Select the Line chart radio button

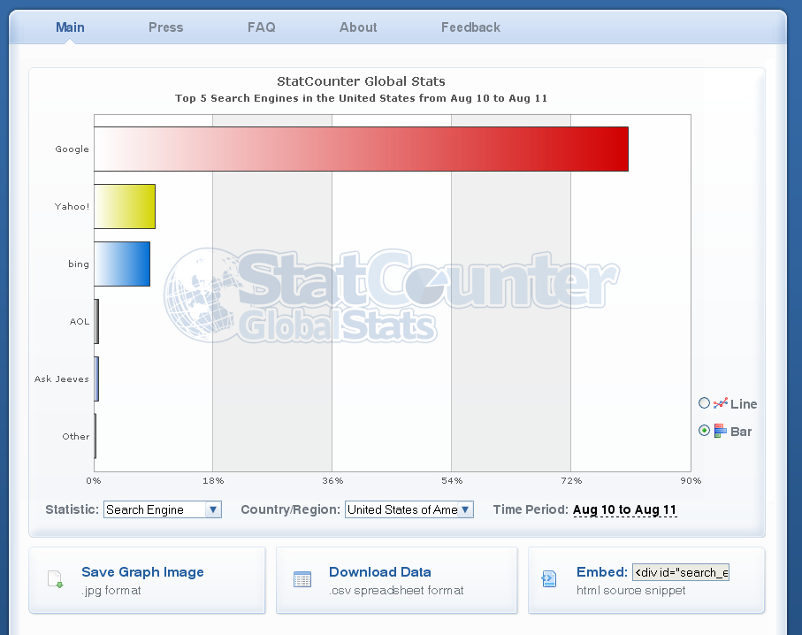[705, 403]
